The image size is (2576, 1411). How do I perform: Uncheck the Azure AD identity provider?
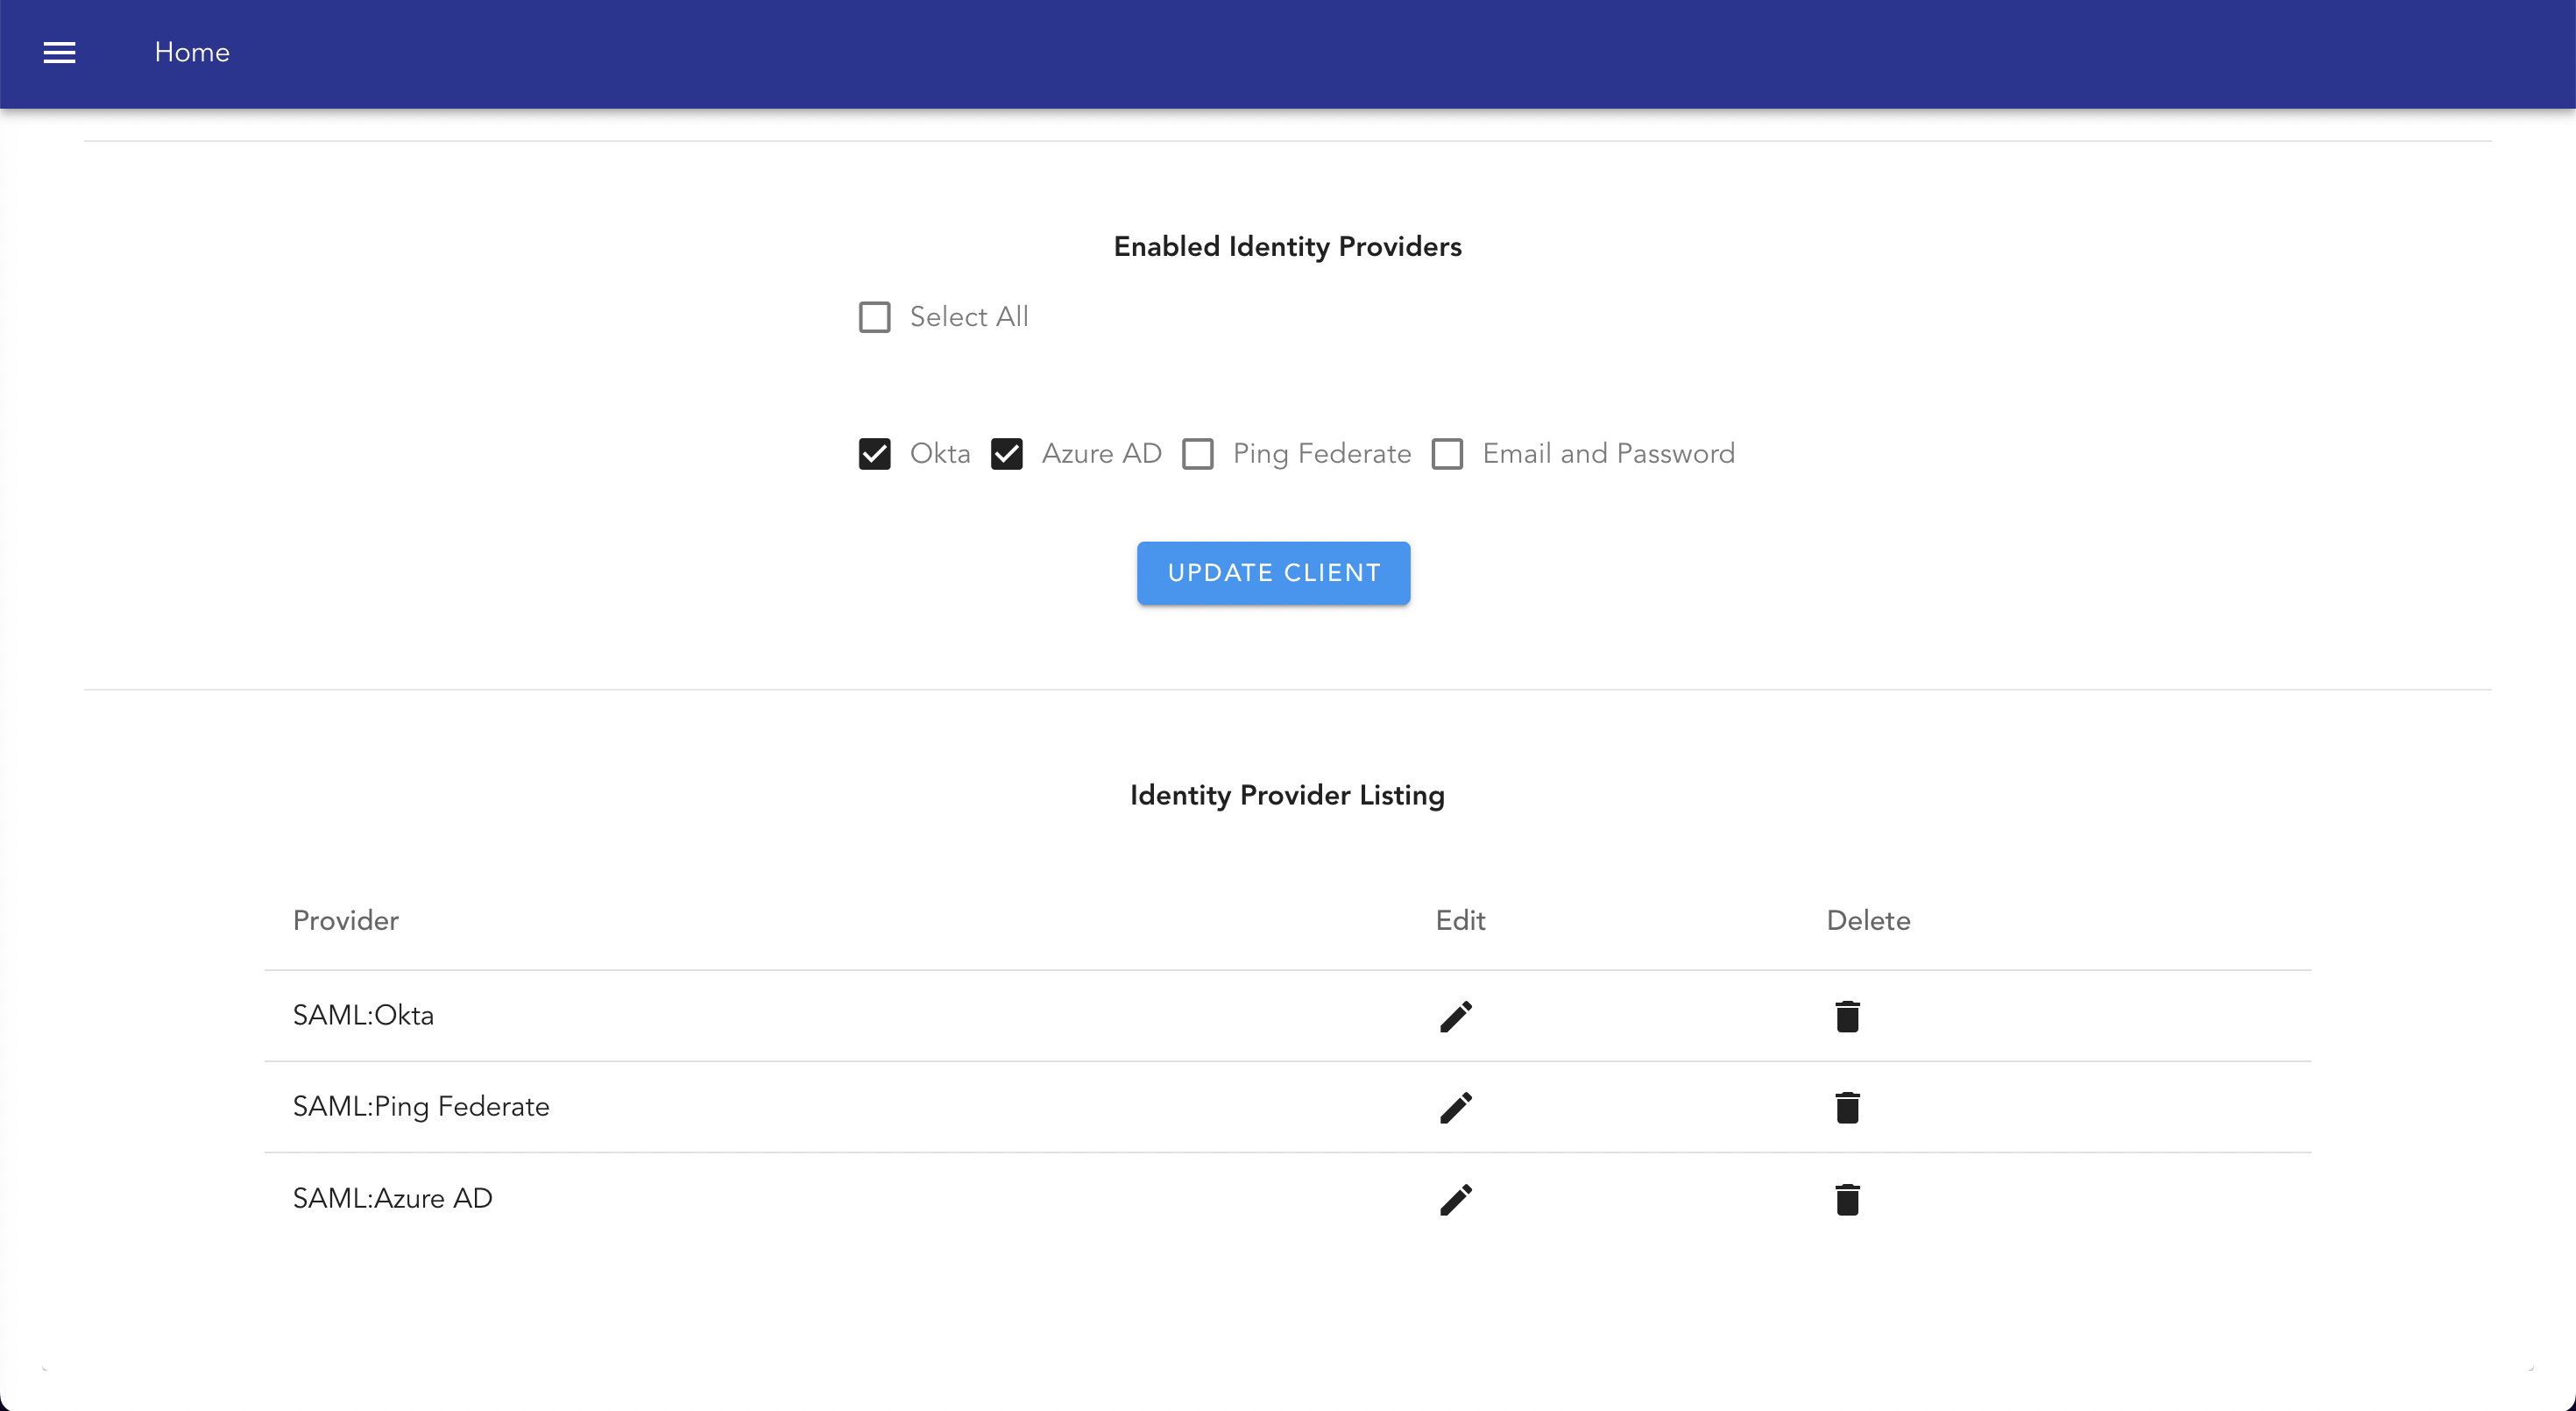1007,453
